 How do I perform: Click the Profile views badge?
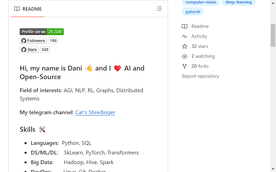[x=42, y=32]
